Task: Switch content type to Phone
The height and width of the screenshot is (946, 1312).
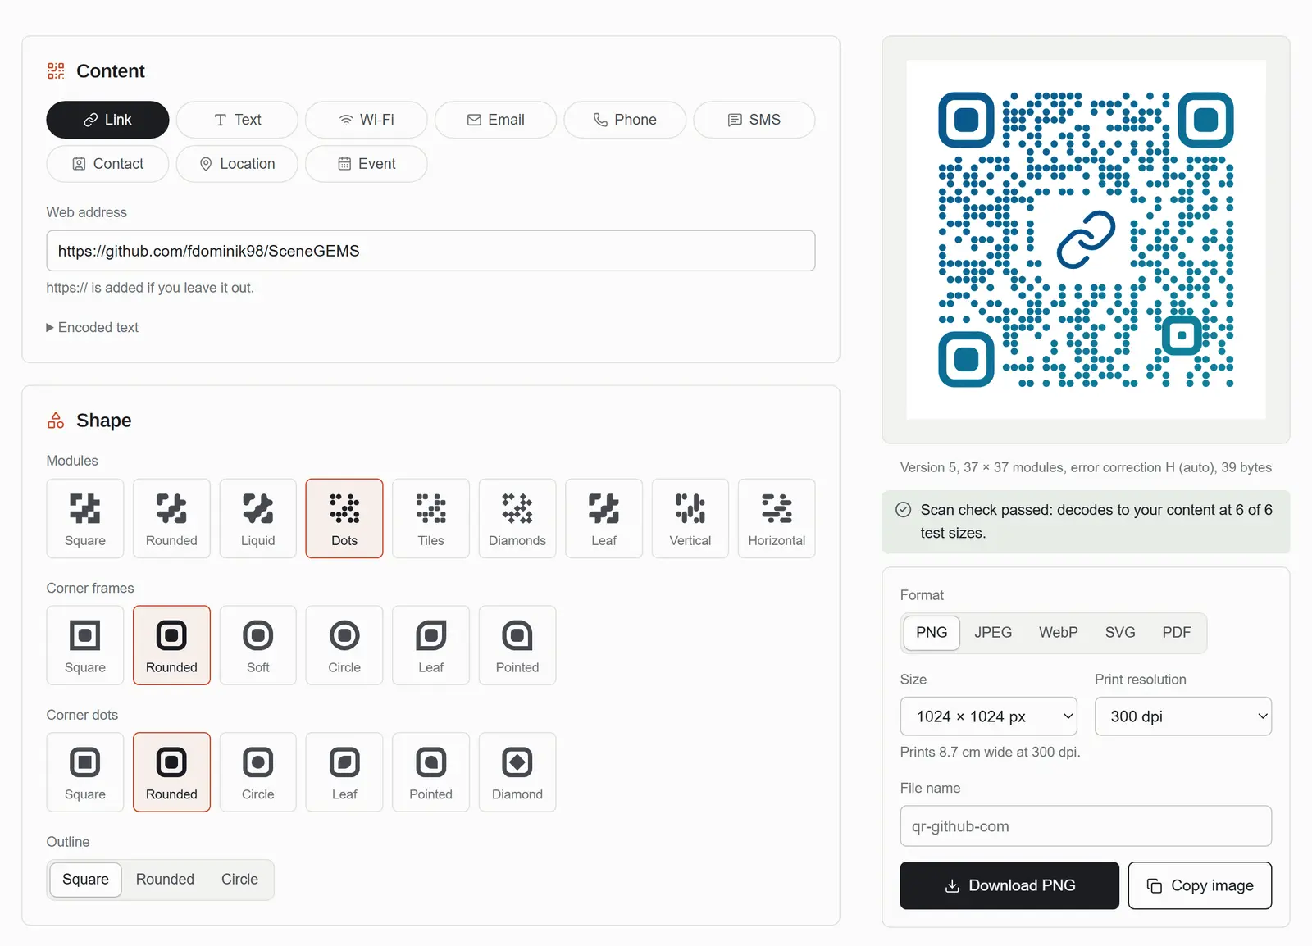Action: click(625, 120)
